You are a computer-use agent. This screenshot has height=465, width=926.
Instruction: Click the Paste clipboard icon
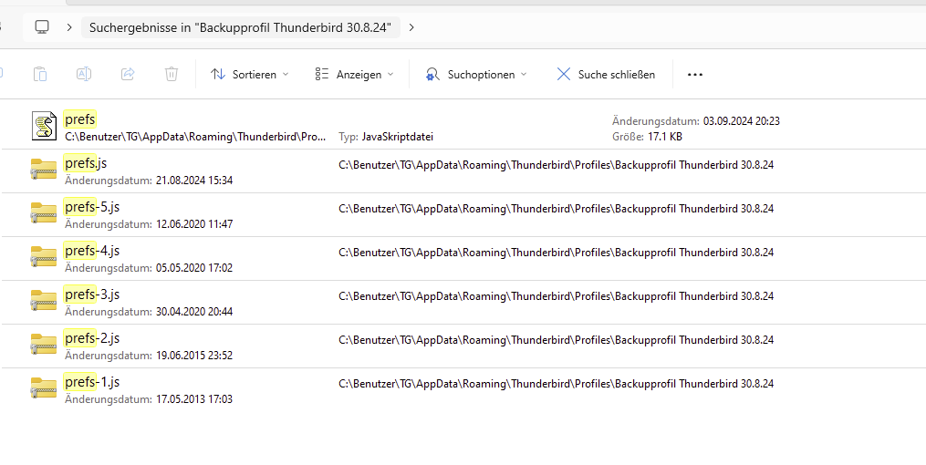(x=40, y=75)
